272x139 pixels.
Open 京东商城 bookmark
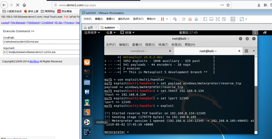(65, 11)
